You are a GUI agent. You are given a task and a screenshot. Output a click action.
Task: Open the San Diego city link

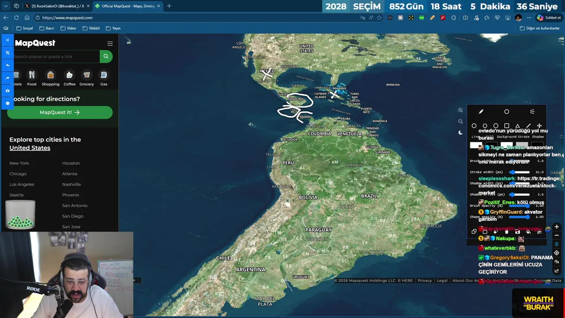(73, 216)
